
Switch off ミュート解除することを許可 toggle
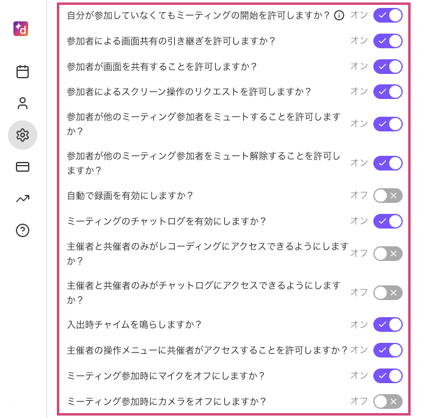pos(388,163)
